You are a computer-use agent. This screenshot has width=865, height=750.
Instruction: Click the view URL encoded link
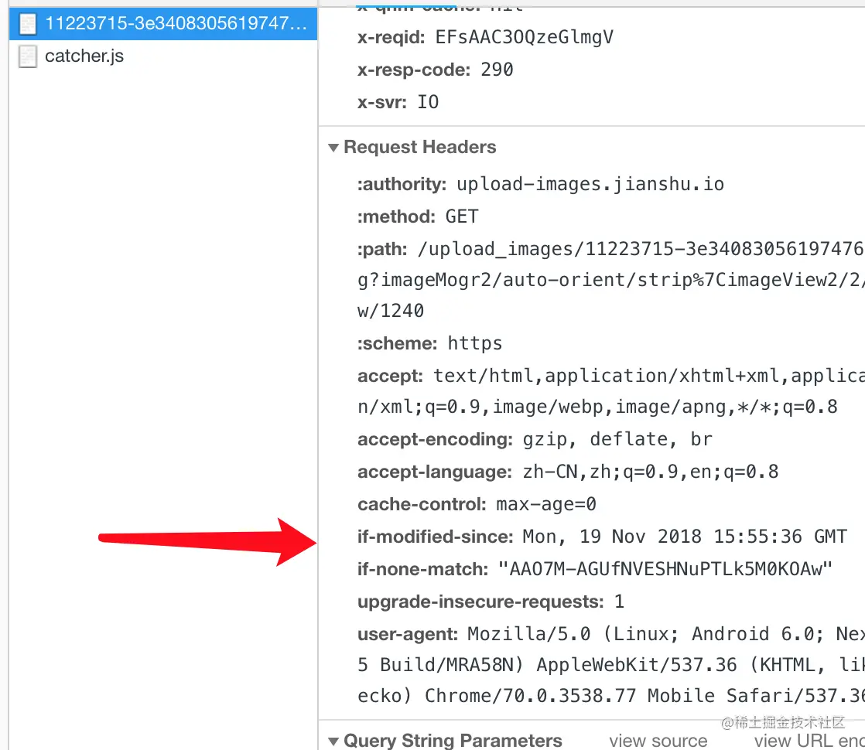click(x=809, y=741)
